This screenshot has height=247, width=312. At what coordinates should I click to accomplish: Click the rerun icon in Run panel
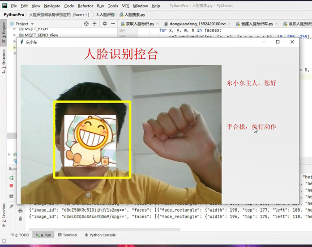pos(11,178)
